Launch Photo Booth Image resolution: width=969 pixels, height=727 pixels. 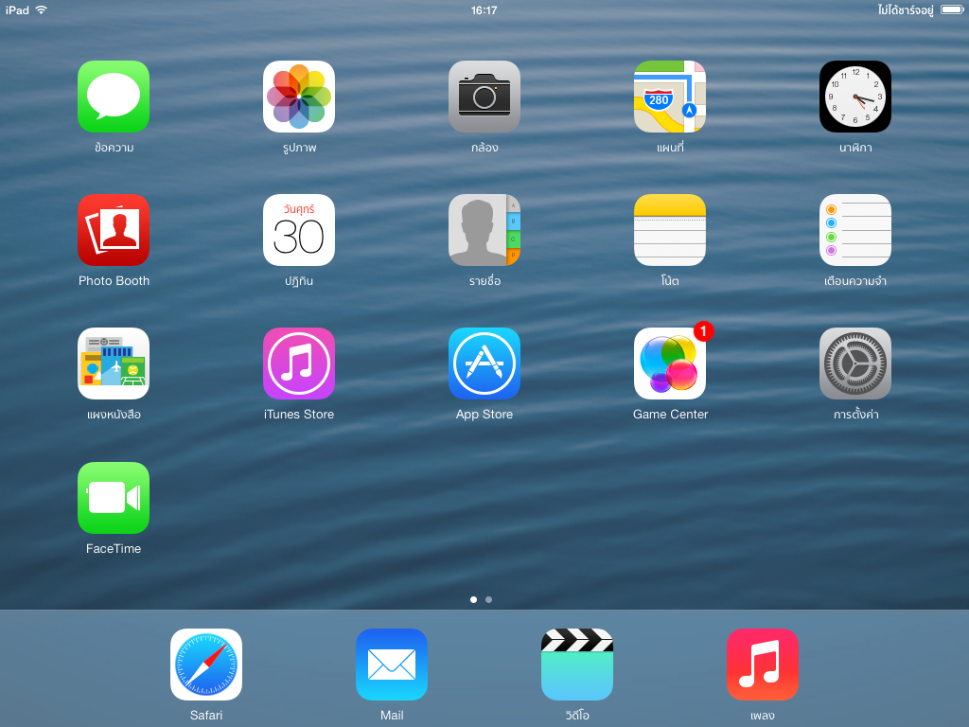pos(114,230)
